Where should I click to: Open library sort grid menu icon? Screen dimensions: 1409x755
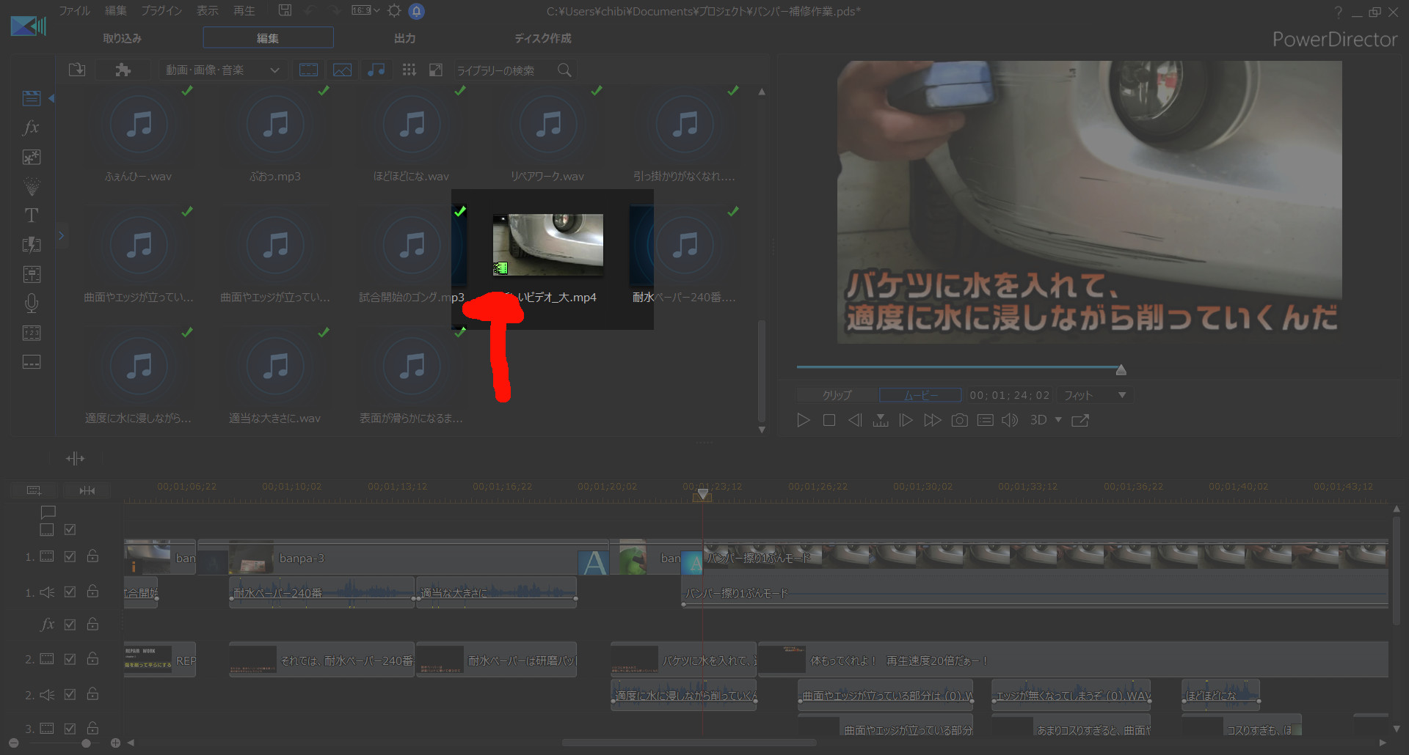click(409, 70)
